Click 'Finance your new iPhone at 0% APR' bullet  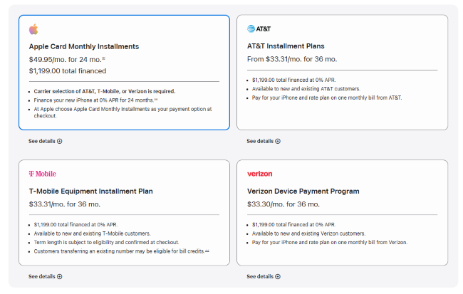pyautogui.click(x=95, y=100)
